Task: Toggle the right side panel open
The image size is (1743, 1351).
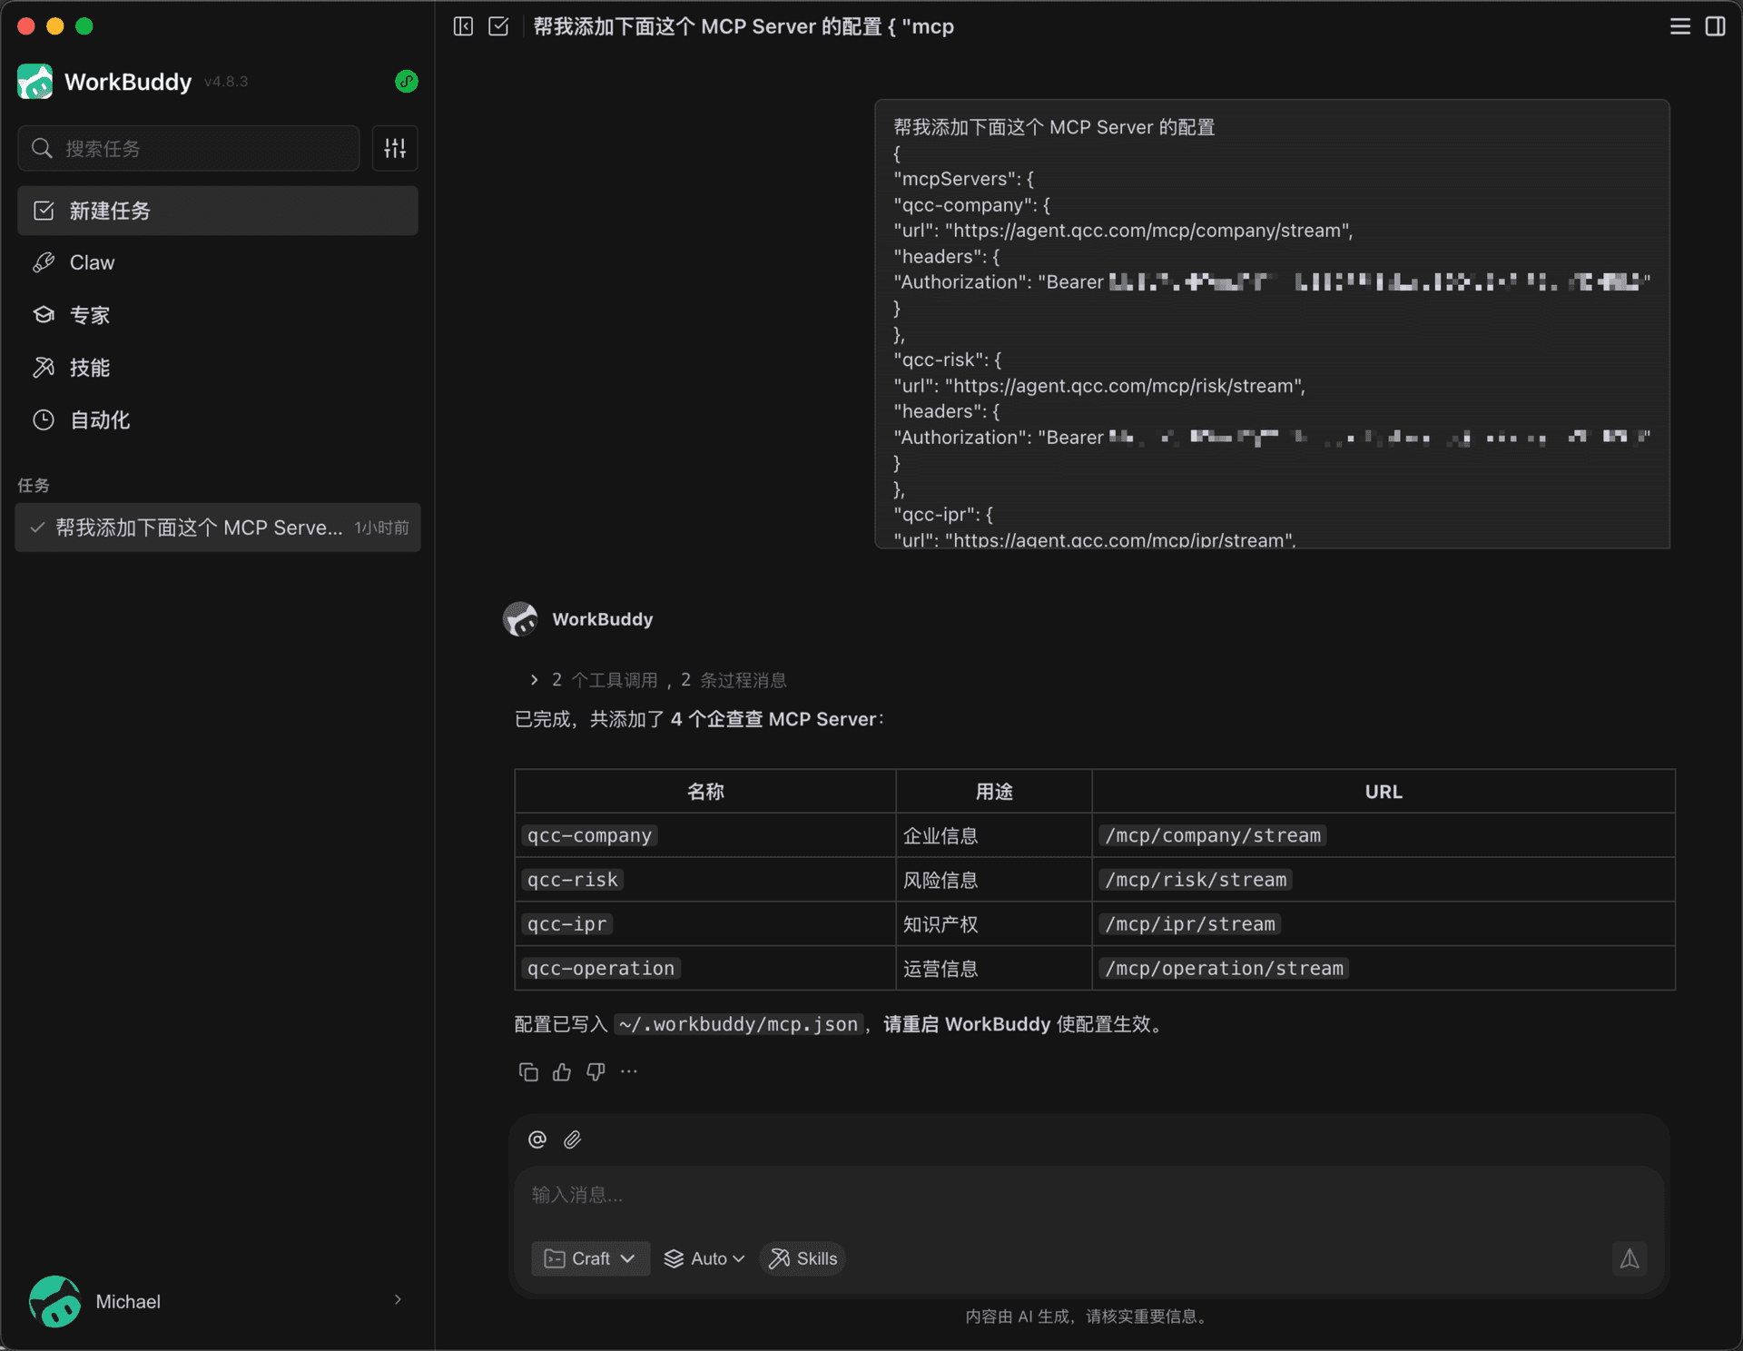Action: point(1716,26)
